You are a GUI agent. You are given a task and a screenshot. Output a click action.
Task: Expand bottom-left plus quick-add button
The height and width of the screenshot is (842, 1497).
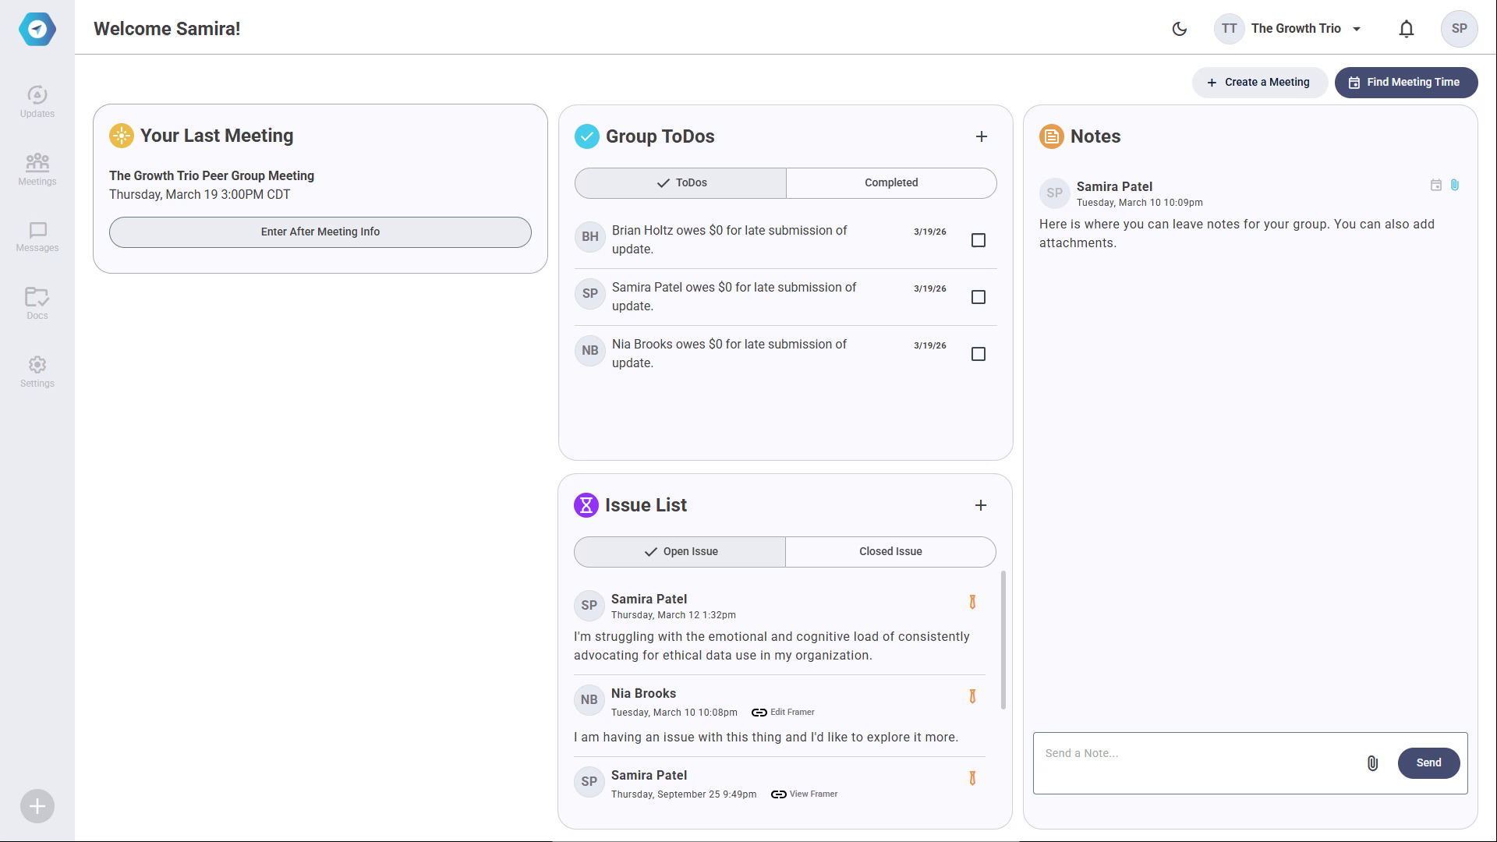click(37, 806)
